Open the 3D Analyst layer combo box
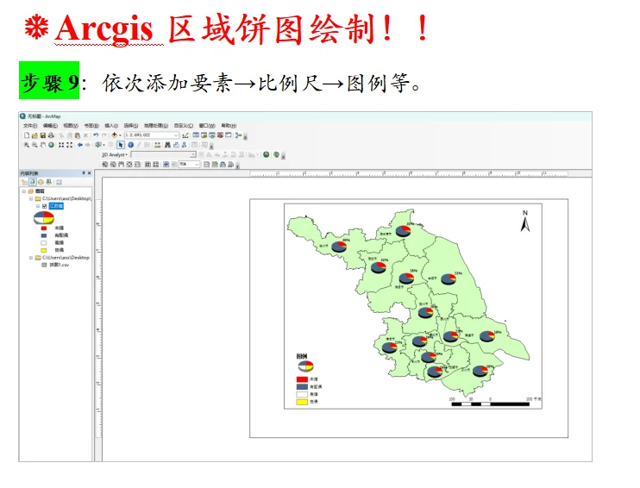 click(x=163, y=154)
